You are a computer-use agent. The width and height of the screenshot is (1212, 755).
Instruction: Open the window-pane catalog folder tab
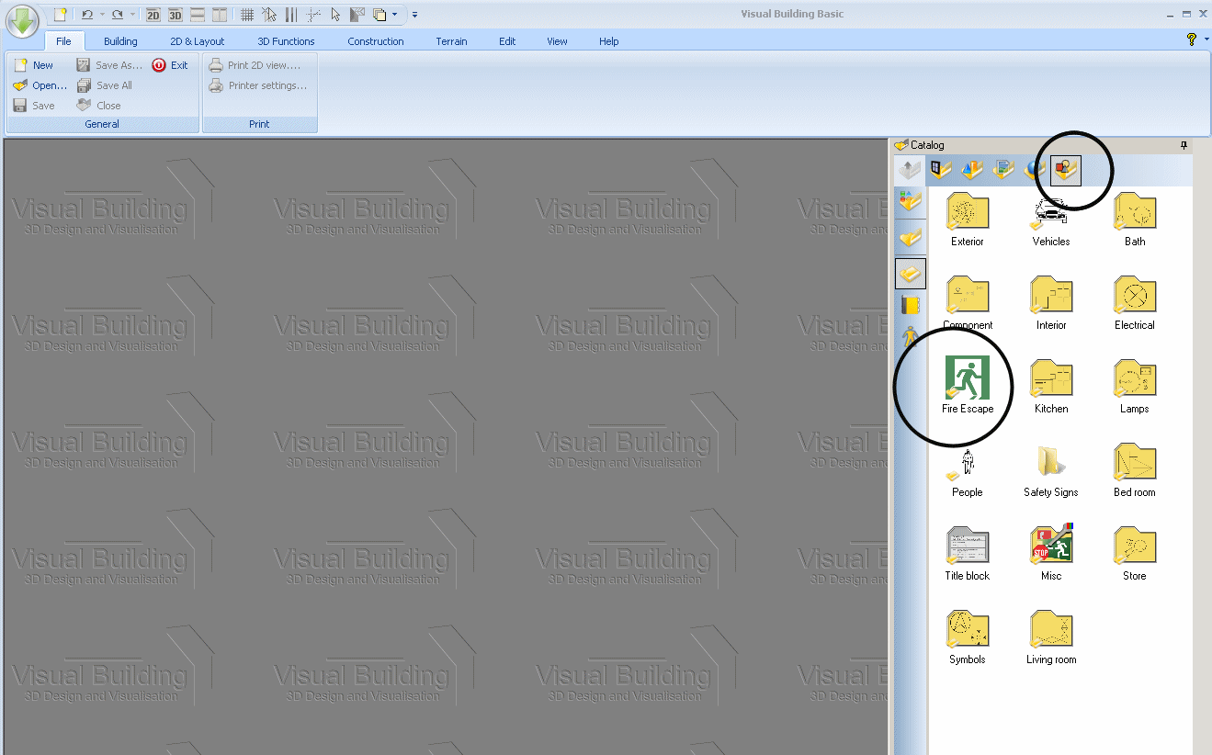point(941,169)
